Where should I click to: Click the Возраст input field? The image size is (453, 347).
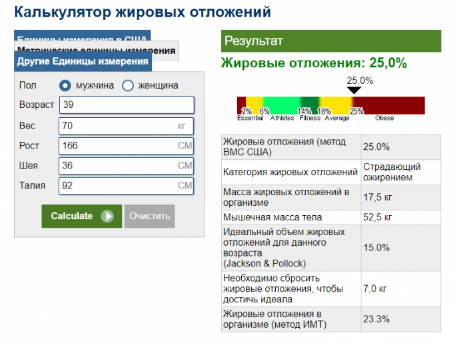(127, 105)
